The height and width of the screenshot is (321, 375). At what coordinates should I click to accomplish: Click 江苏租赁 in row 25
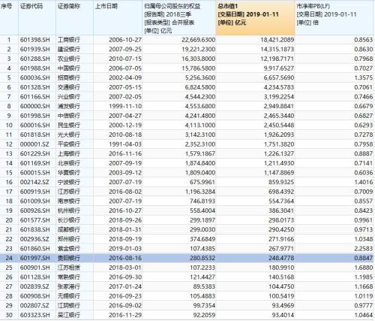coord(69,268)
